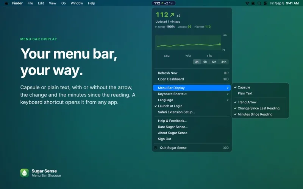Open the Finder menu
The image size is (303, 189).
tap(17, 3)
